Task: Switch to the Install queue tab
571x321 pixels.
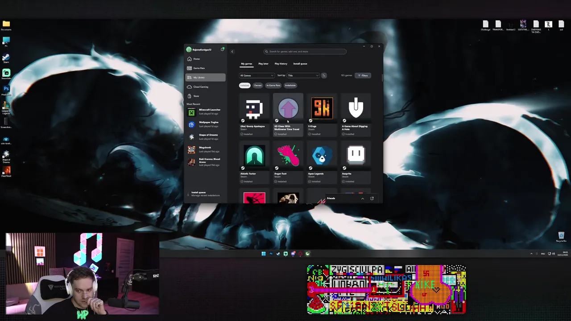Action: pyautogui.click(x=300, y=64)
